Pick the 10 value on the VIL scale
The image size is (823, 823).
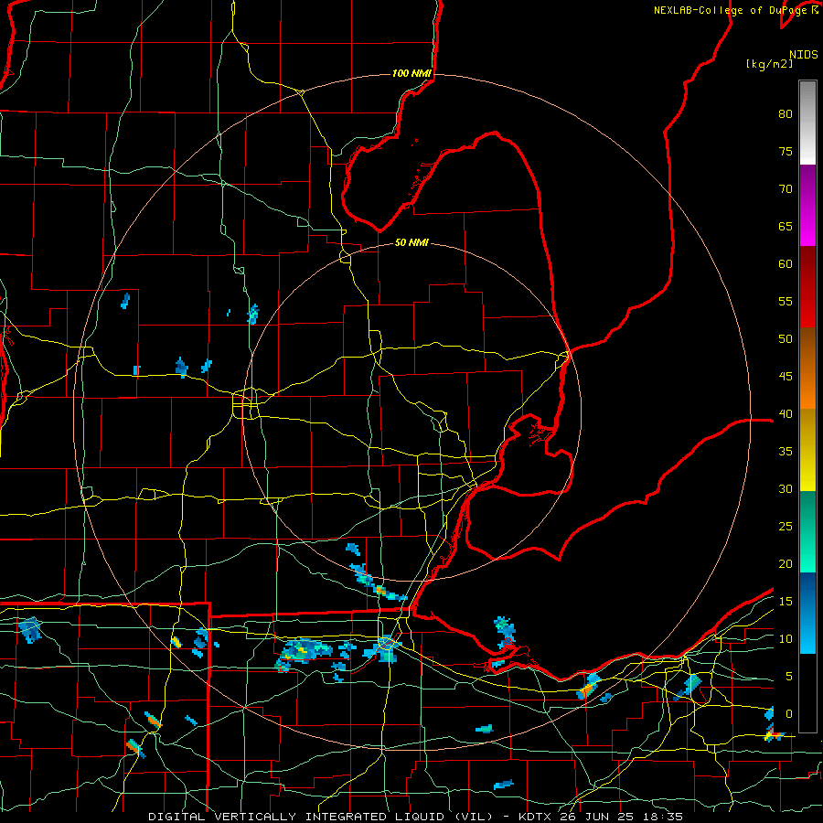(x=786, y=639)
